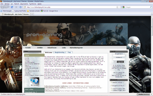Focus the Brugernavn input field
This screenshot has height=96, width=153.
119,56
